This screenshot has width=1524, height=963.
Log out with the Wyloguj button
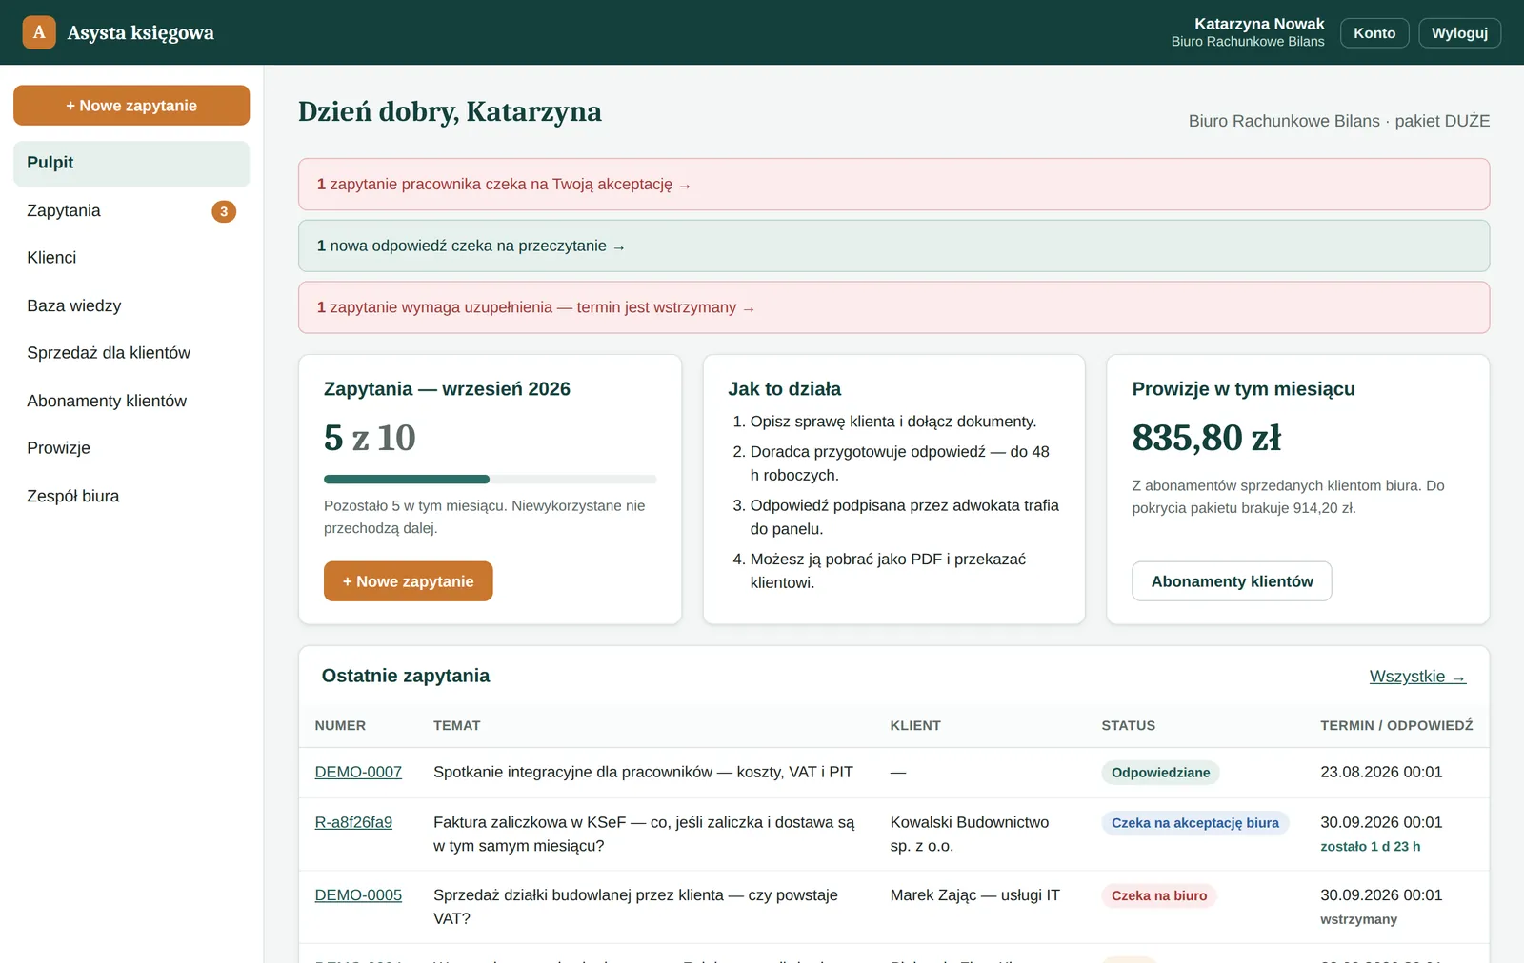(x=1459, y=32)
